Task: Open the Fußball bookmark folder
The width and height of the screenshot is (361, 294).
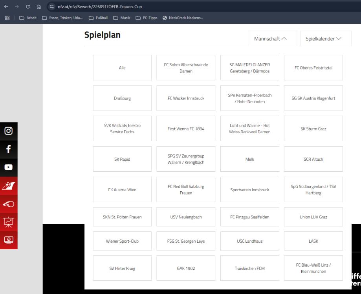Action: click(98, 18)
